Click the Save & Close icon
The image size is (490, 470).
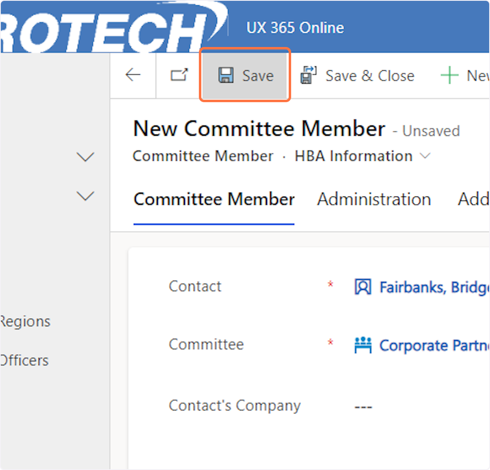click(309, 76)
